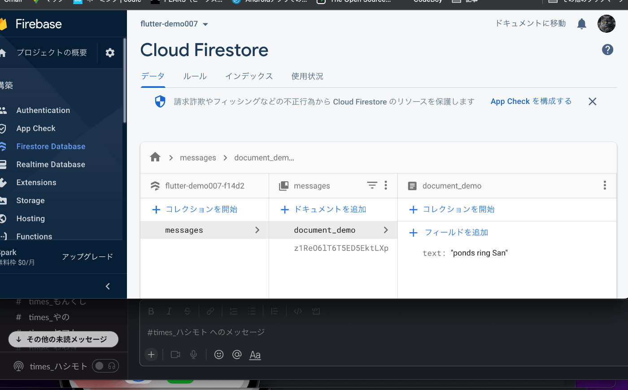Select Firestore Database in sidebar
Image resolution: width=628 pixels, height=390 pixels.
click(51, 147)
